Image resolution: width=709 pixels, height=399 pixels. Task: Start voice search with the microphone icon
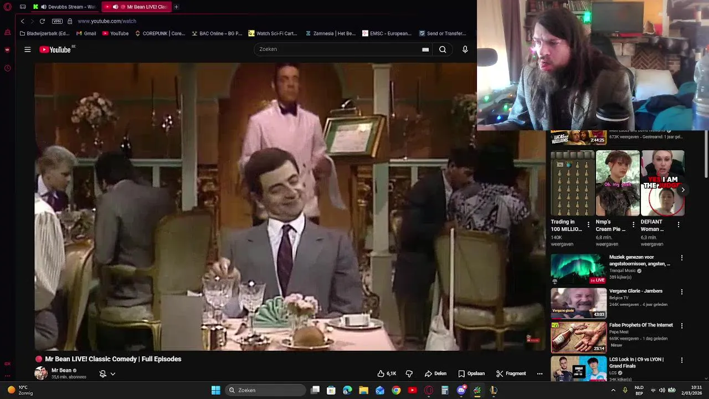coord(465,49)
